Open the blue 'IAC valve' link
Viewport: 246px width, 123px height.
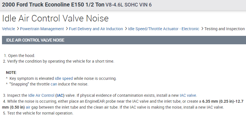[188, 95]
